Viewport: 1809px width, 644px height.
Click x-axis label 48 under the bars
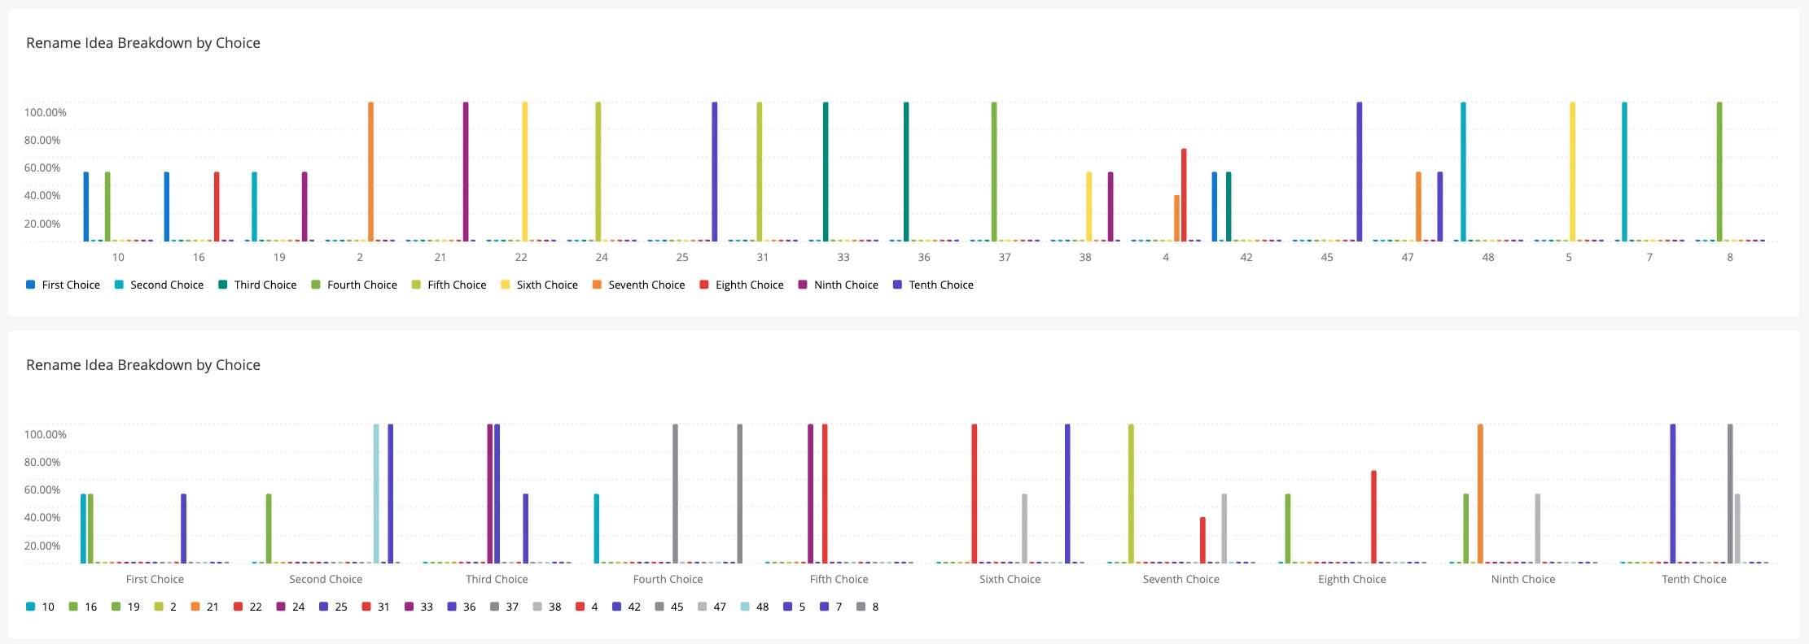point(1488,257)
